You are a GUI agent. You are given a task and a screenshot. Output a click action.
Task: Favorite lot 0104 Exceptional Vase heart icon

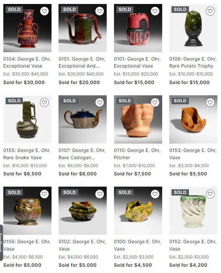[x=44, y=11]
